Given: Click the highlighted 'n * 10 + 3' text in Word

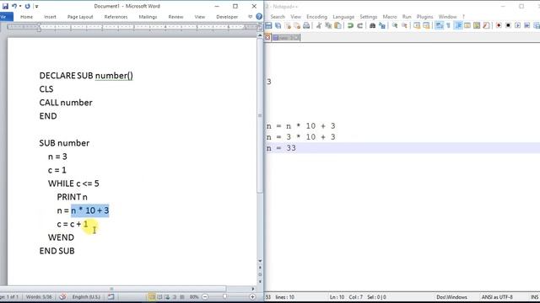Looking at the screenshot, I should [x=90, y=210].
